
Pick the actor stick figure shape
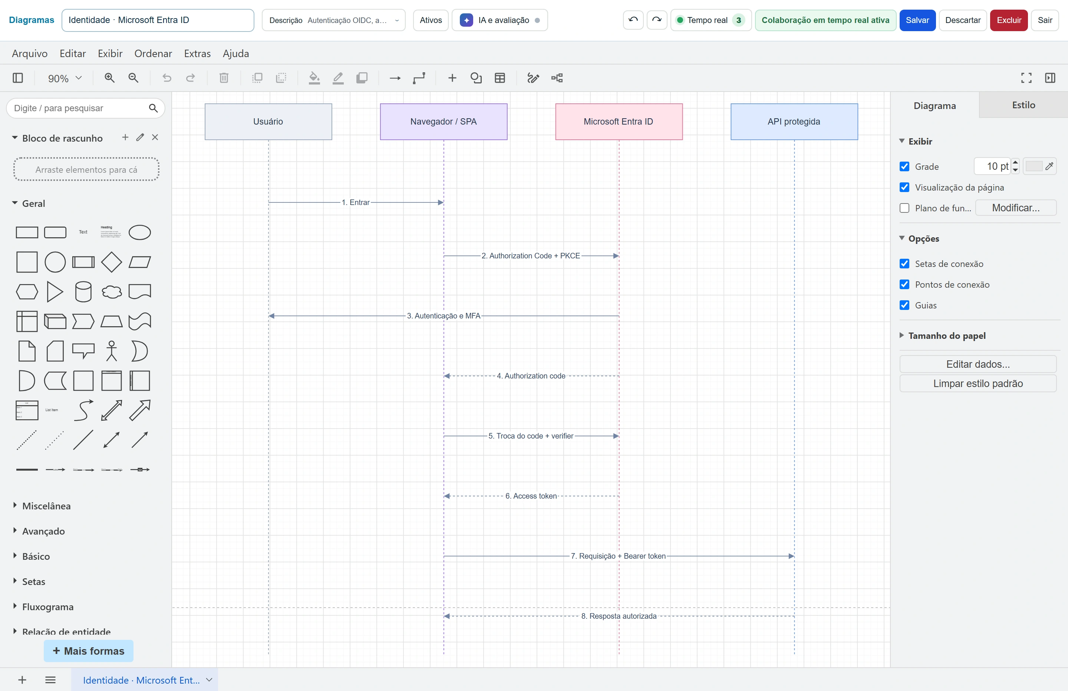[111, 351]
